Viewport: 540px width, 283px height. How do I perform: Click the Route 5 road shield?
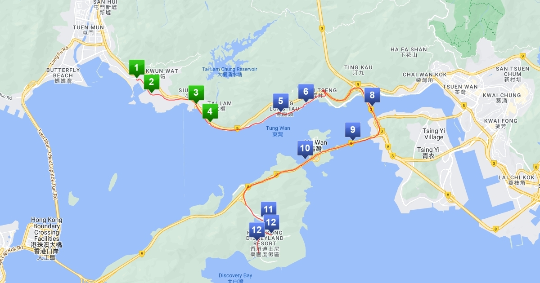463,105
